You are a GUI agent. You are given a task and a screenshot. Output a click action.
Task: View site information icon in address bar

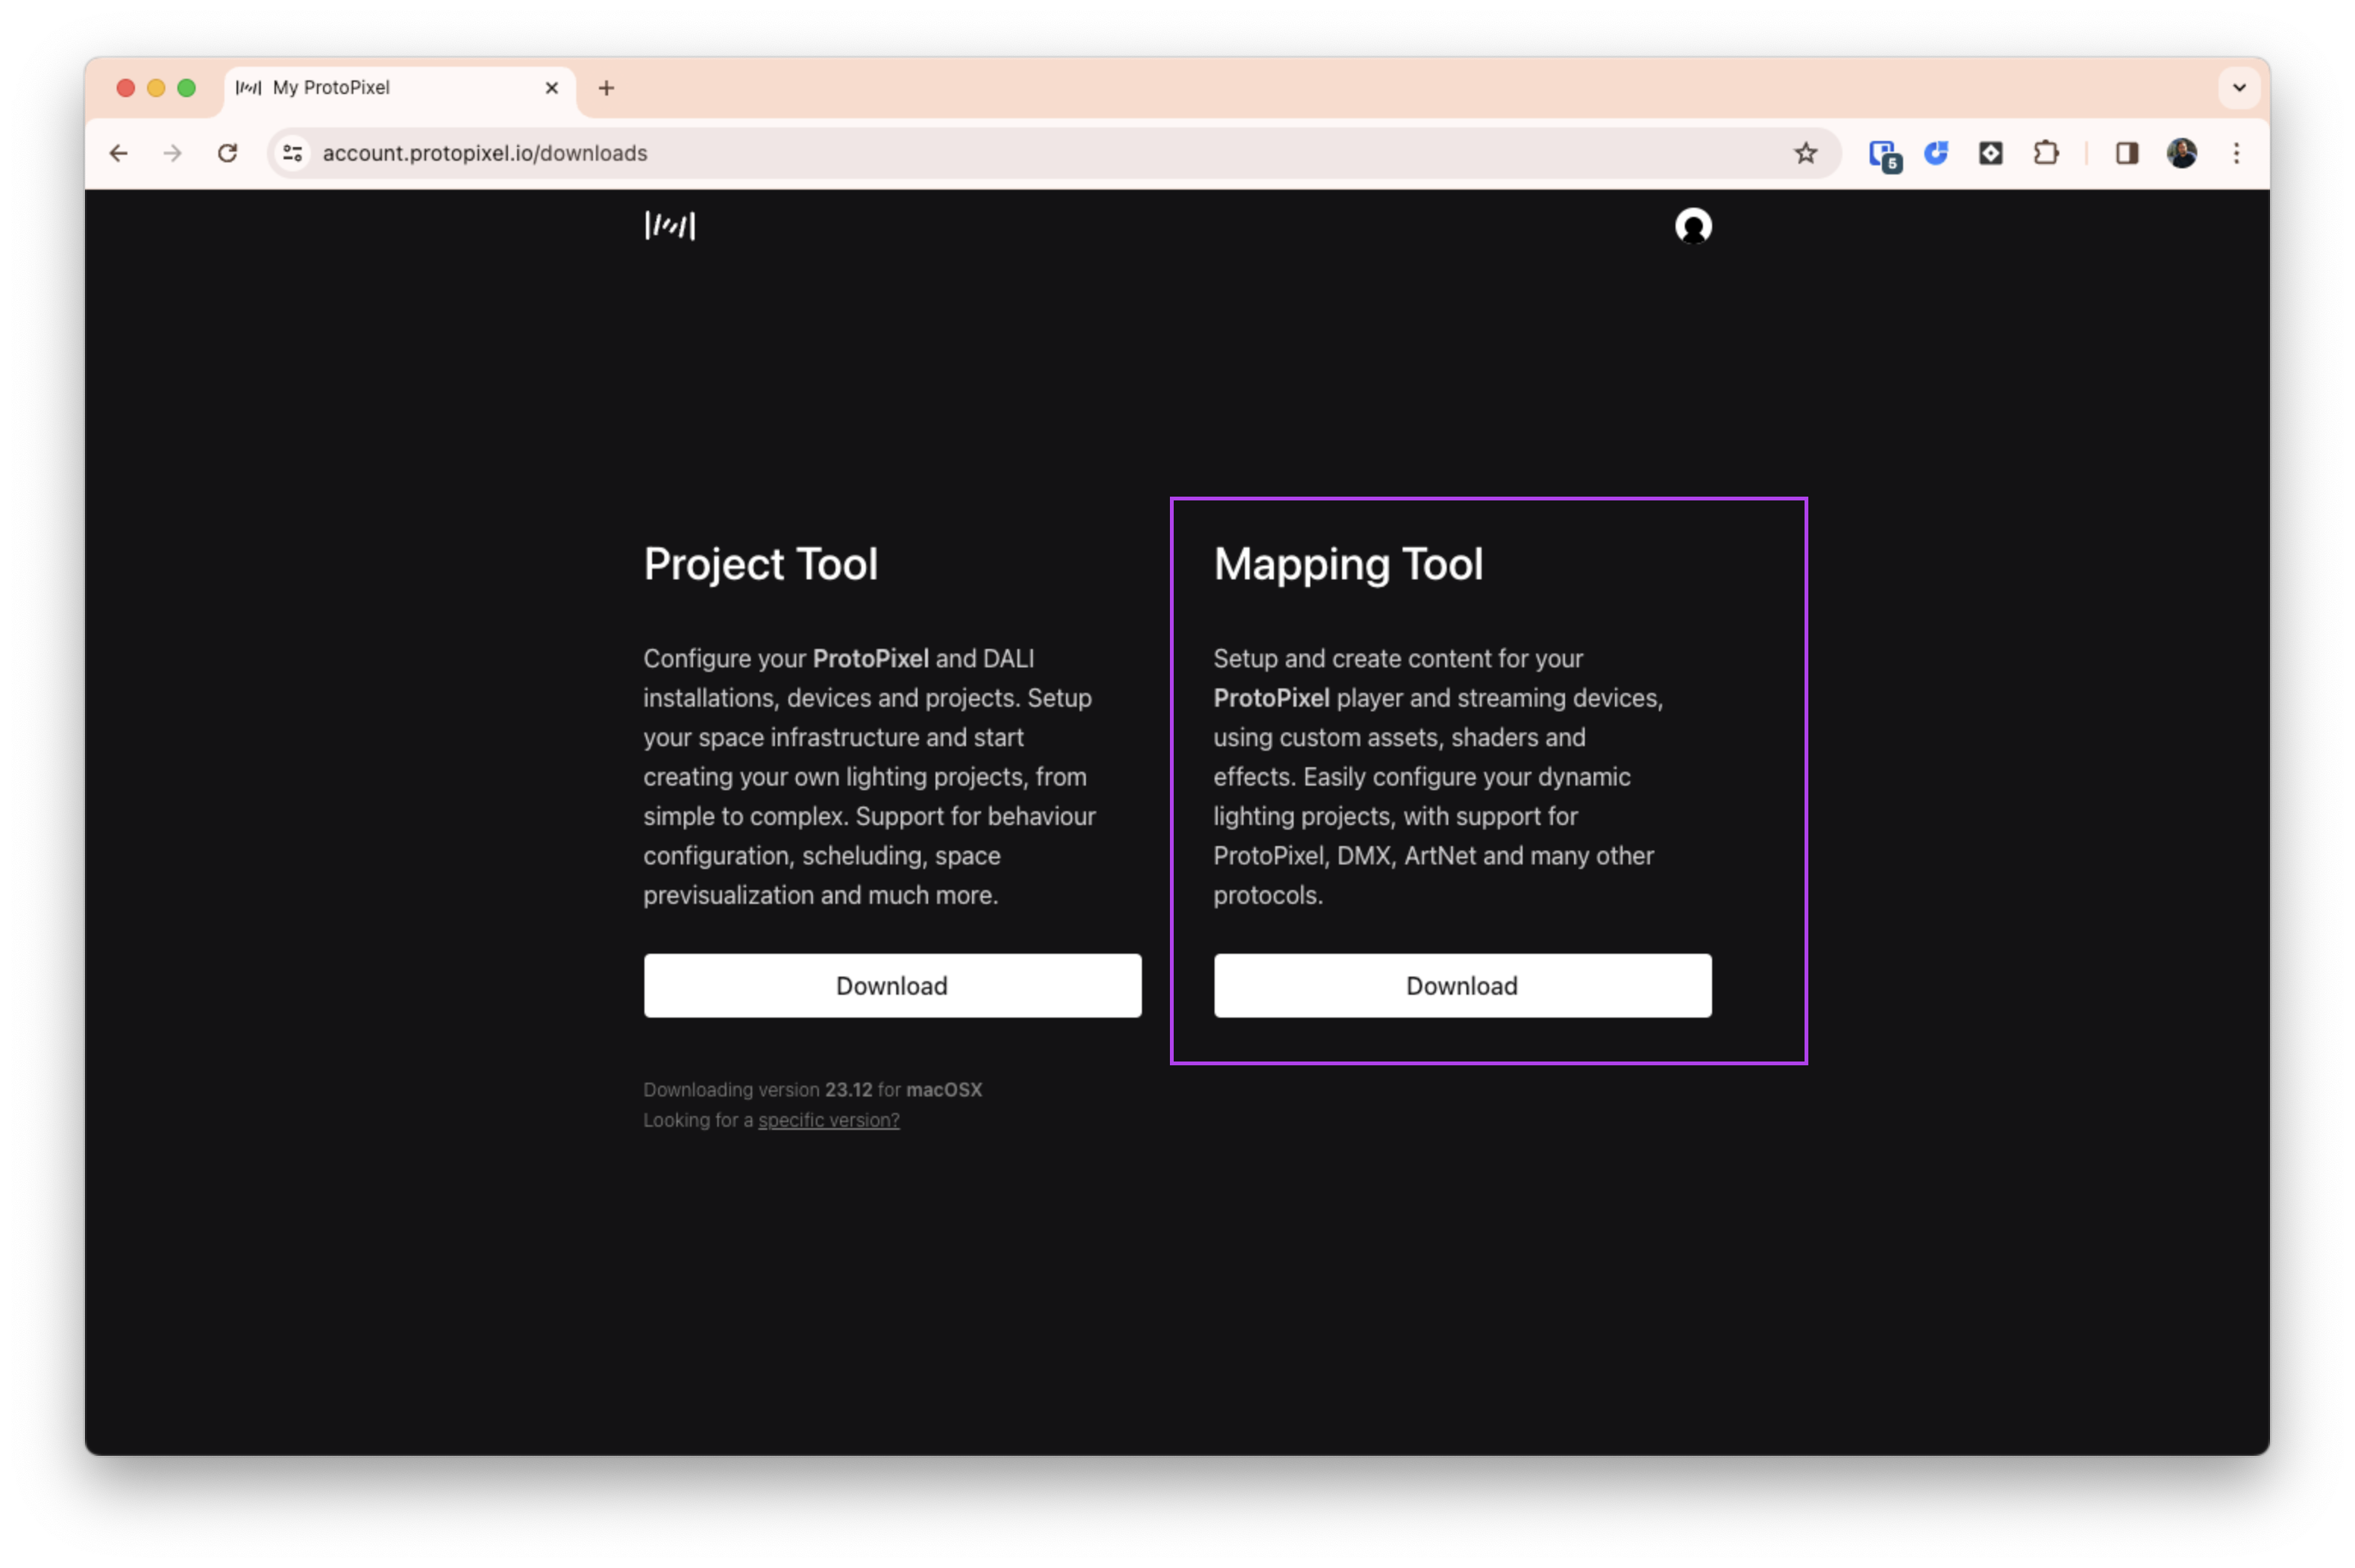293,153
